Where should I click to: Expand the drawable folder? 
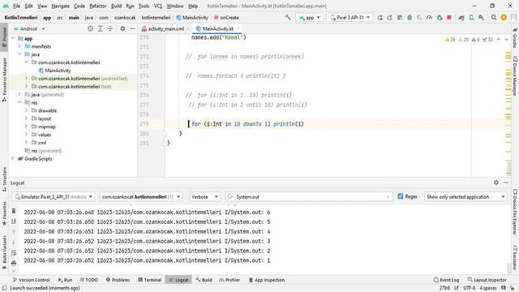point(26,110)
